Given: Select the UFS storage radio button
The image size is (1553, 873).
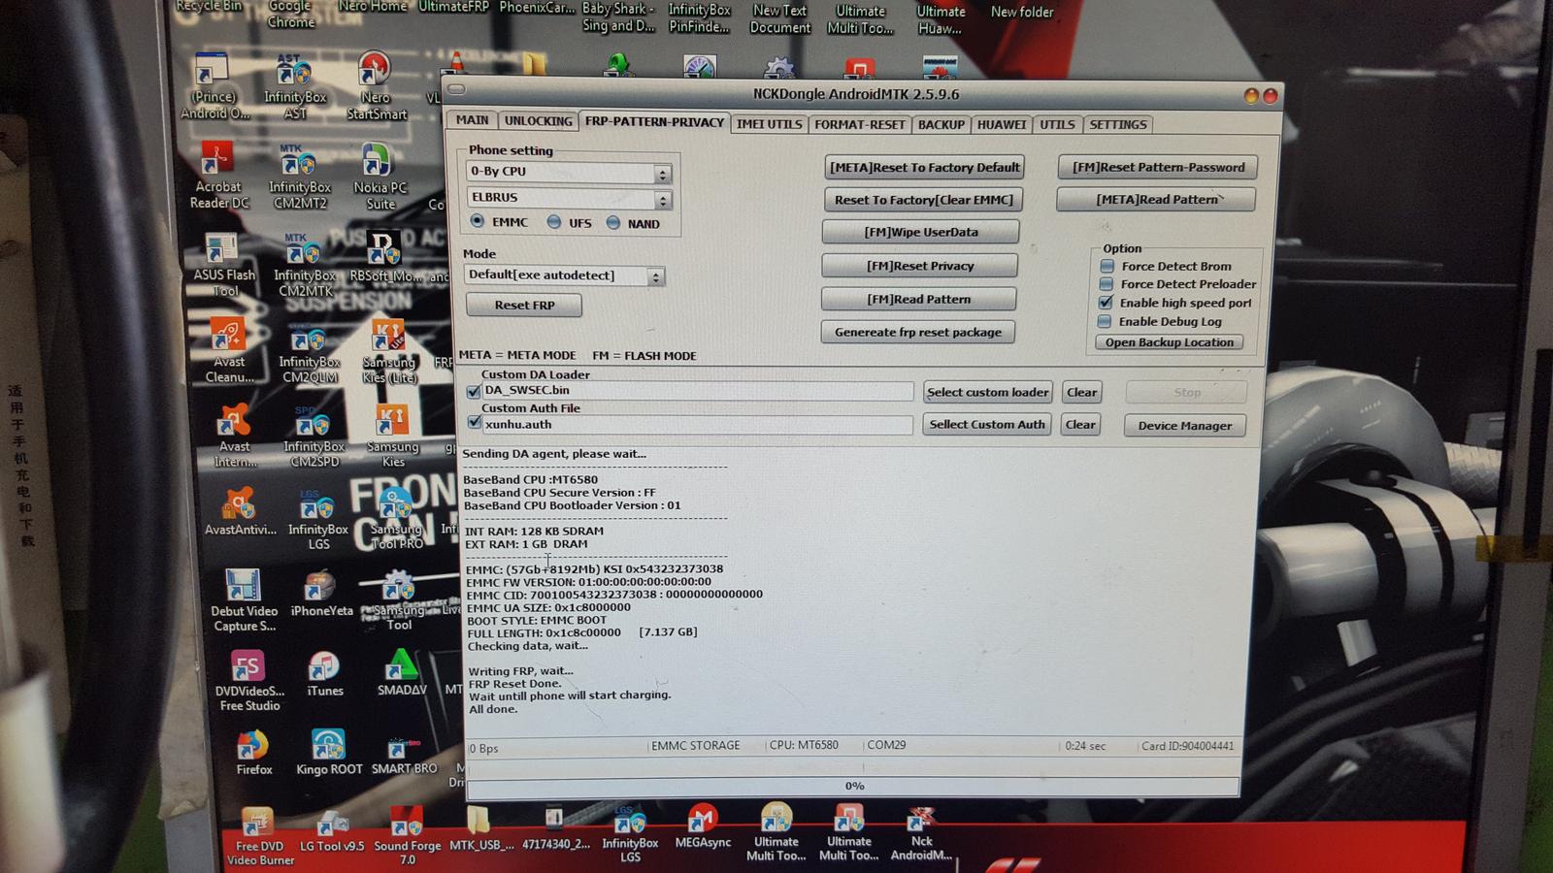Looking at the screenshot, I should 553,222.
